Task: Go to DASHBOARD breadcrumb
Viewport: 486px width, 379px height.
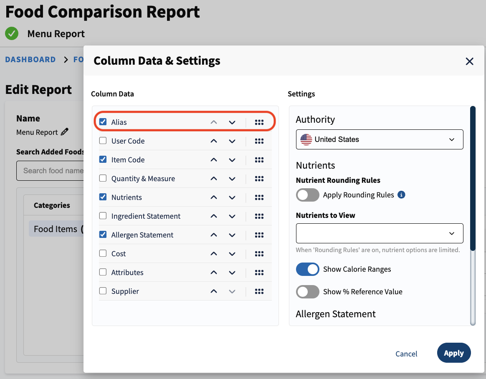Action: (x=30, y=60)
